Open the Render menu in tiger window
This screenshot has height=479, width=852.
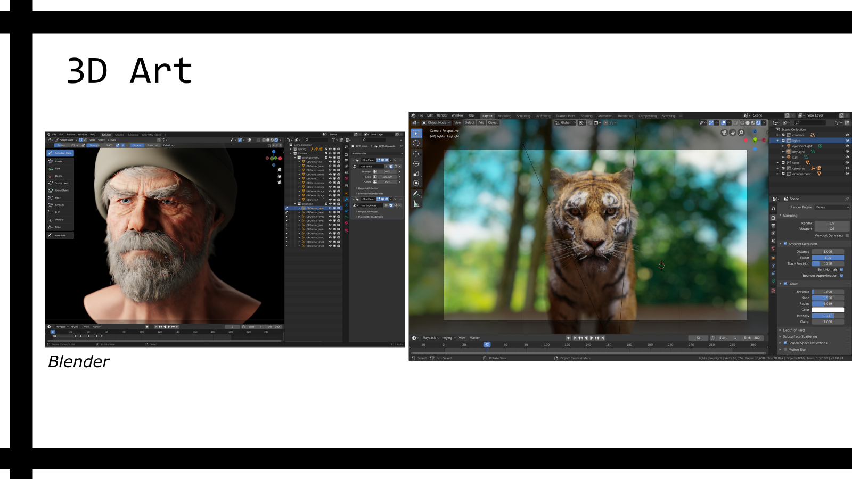click(442, 115)
